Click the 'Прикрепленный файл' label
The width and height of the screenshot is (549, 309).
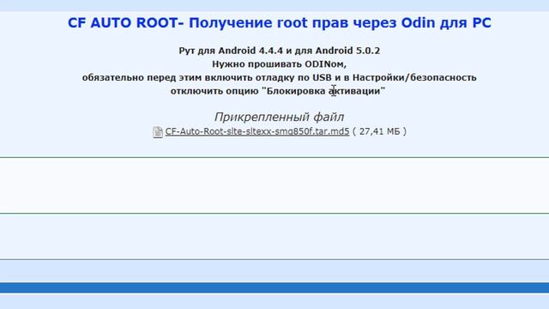[279, 117]
